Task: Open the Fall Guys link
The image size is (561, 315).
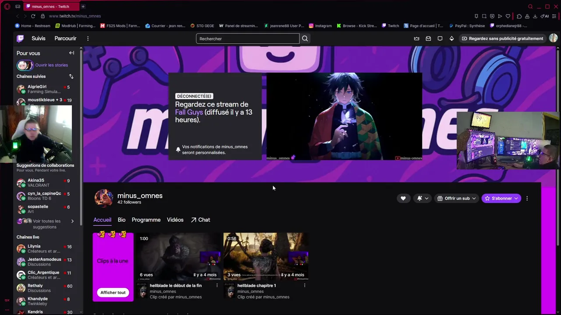Action: (189, 112)
